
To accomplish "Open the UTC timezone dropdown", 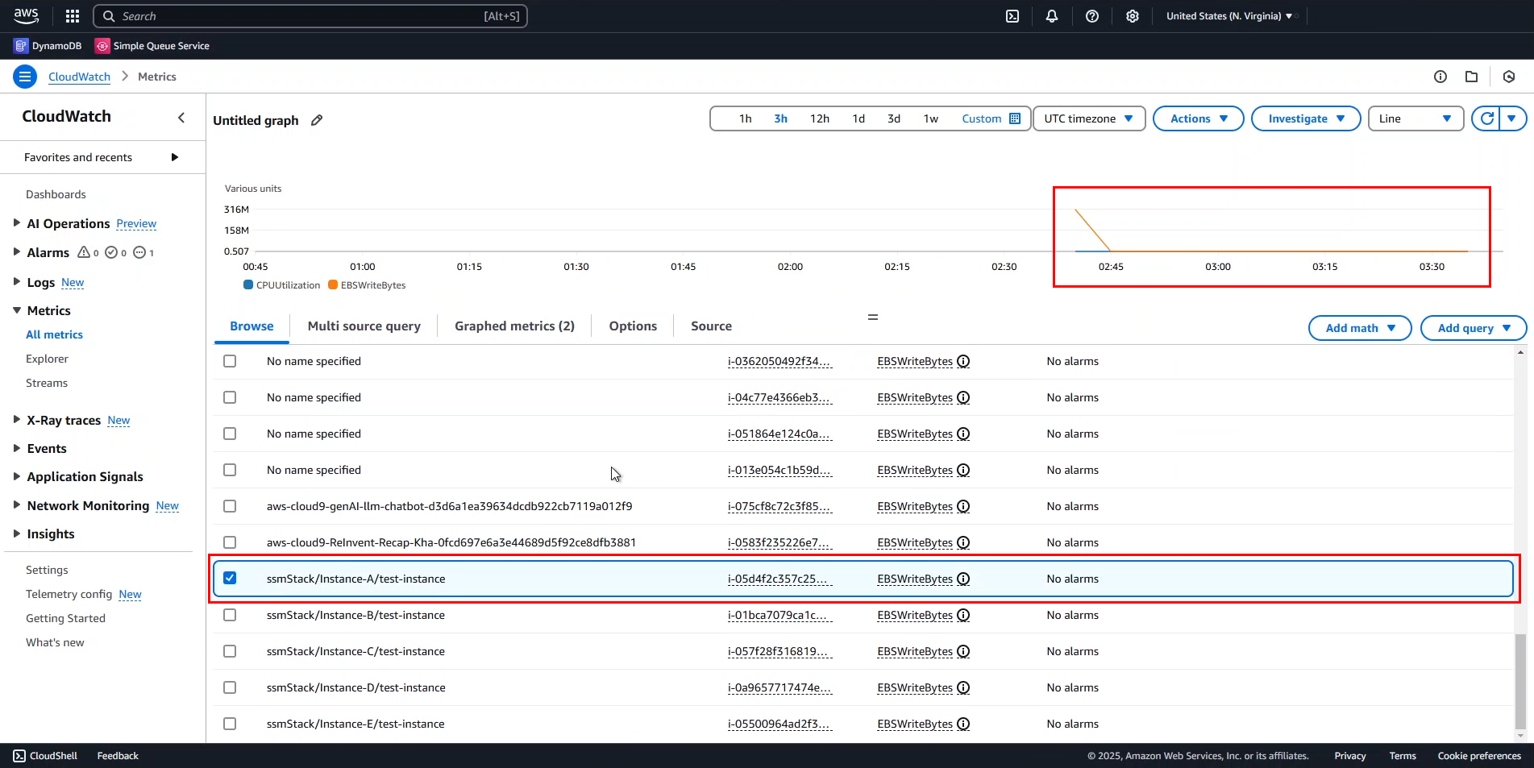I will [1088, 118].
